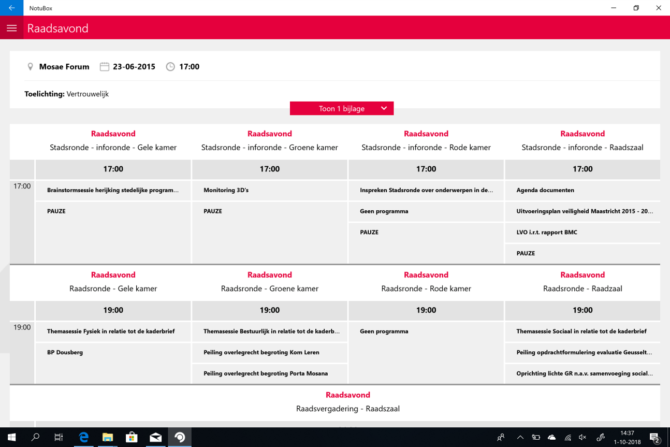Open Uitvoeringsplan veiligheid Maastricht 2015 item
This screenshot has height=447, width=670.
coord(582,211)
